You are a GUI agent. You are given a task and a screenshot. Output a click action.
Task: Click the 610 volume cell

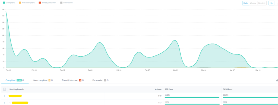pyautogui.click(x=160, y=96)
